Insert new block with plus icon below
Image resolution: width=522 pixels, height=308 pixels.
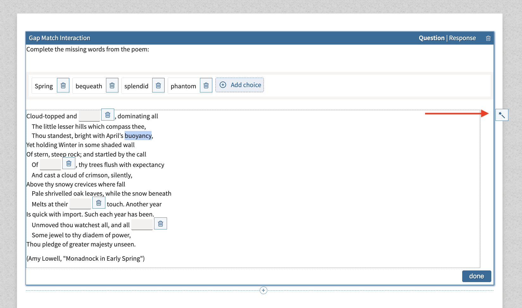pos(263,290)
